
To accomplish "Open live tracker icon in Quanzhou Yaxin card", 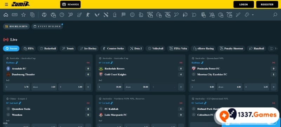I will [88, 103].
